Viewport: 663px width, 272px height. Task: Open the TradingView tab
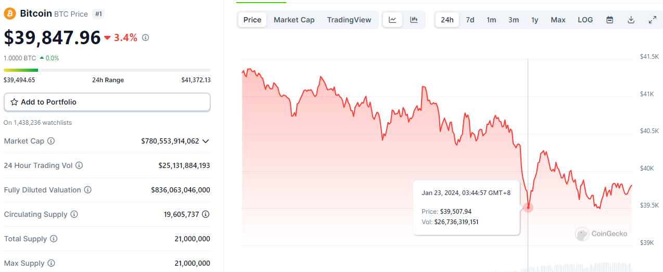click(x=349, y=20)
